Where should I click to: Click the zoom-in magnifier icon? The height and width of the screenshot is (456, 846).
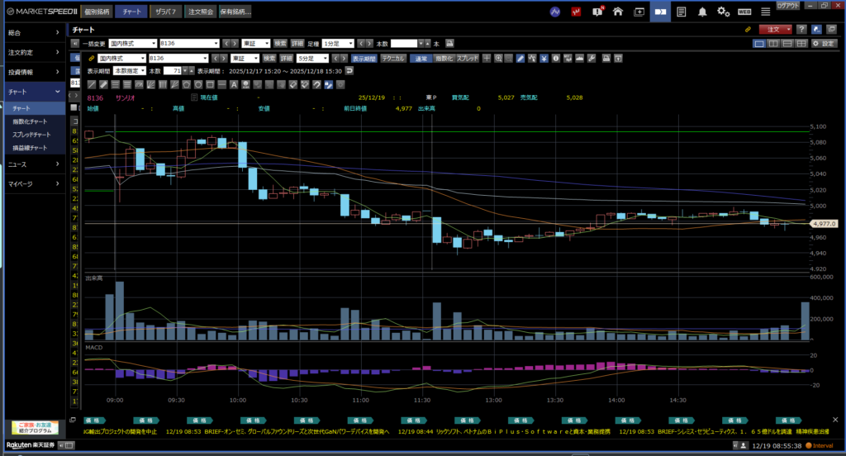coord(498,59)
